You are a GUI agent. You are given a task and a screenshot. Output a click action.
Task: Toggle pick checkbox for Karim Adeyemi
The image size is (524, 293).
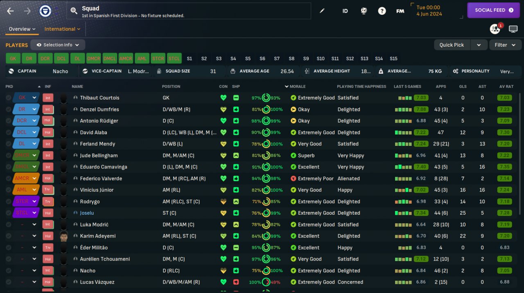(x=9, y=236)
